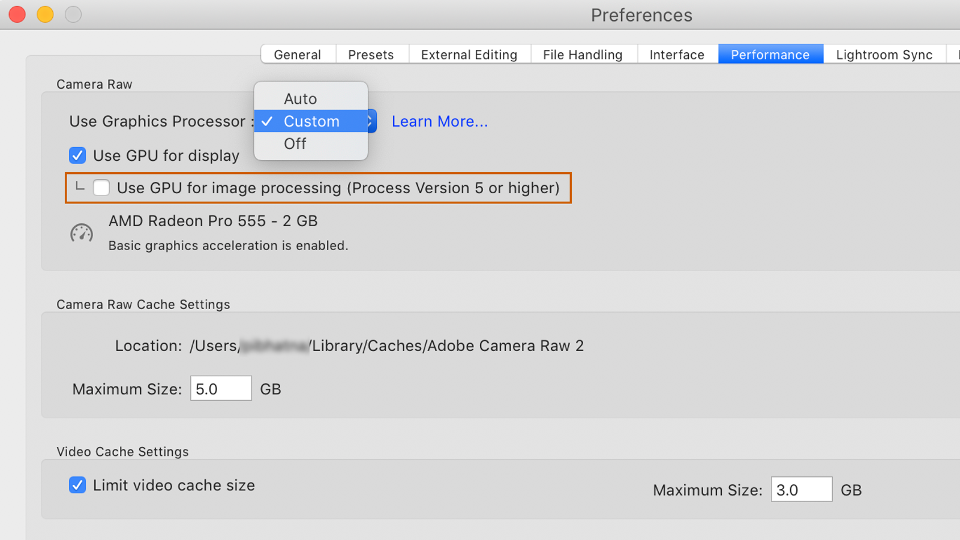Image resolution: width=960 pixels, height=540 pixels.
Task: Switch to the General tab
Action: 298,55
